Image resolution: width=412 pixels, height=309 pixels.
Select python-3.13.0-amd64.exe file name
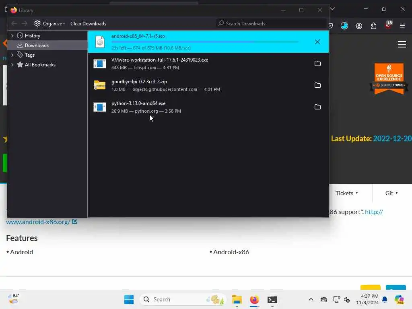(x=138, y=103)
